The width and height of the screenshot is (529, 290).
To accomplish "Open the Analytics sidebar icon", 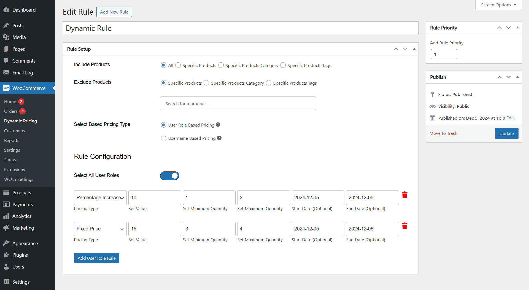I will tap(6, 216).
